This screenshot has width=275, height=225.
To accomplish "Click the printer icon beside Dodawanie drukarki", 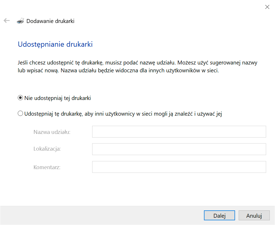I will [x=20, y=21].
